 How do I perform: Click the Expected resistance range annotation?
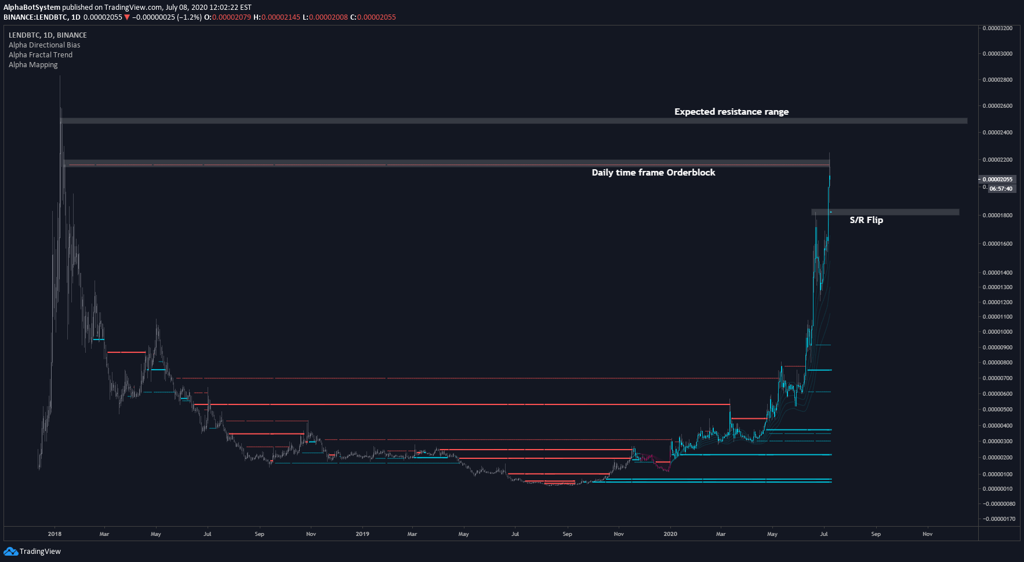coord(731,112)
